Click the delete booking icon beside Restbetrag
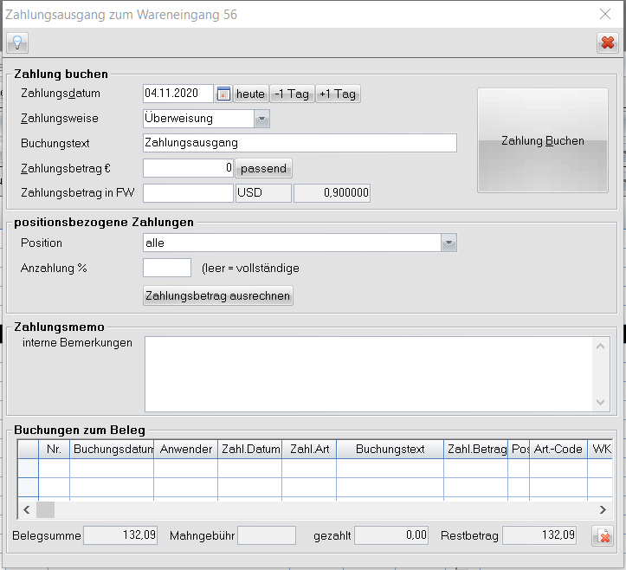 [601, 537]
